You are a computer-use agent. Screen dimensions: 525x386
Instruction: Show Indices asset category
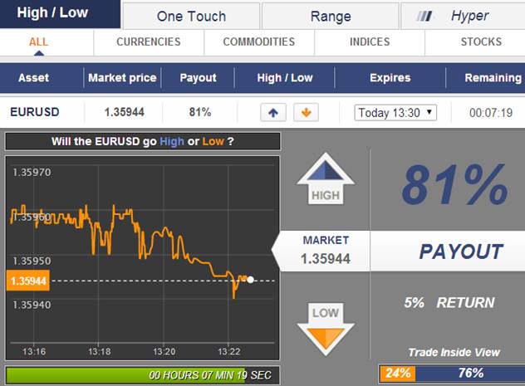coord(370,42)
